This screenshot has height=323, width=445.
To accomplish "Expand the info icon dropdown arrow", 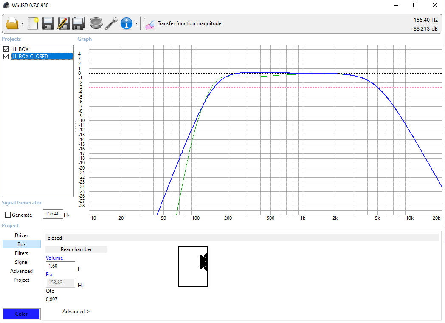I will point(136,23).
